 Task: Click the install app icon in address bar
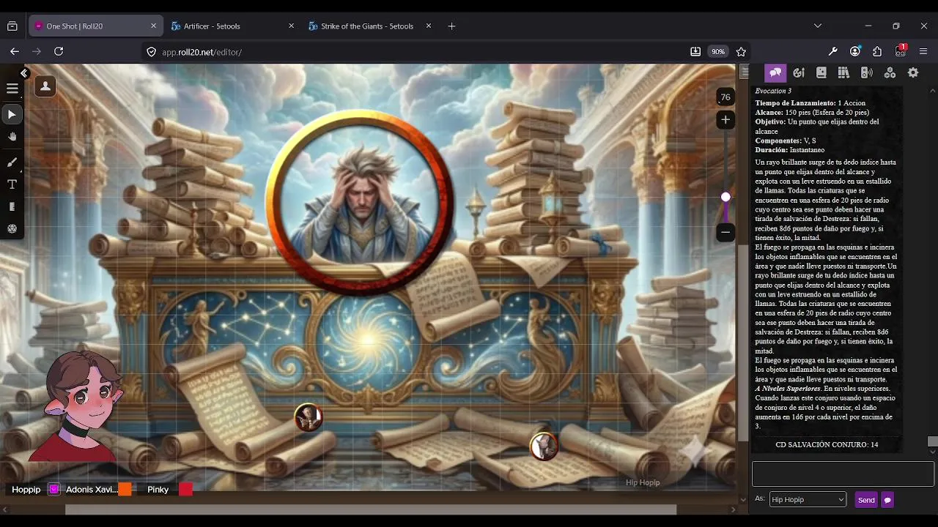(695, 52)
